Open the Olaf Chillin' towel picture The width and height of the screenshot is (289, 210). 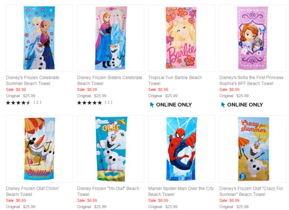click(x=39, y=149)
